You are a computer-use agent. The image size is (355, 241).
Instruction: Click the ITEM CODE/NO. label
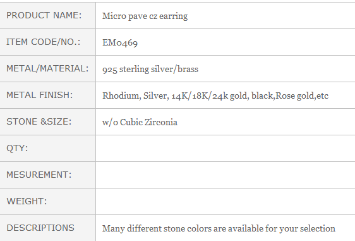[x=44, y=42]
